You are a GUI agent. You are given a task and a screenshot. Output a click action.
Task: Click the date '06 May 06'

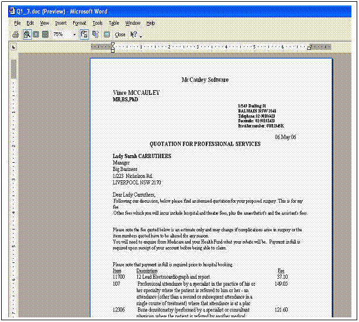(x=285, y=137)
